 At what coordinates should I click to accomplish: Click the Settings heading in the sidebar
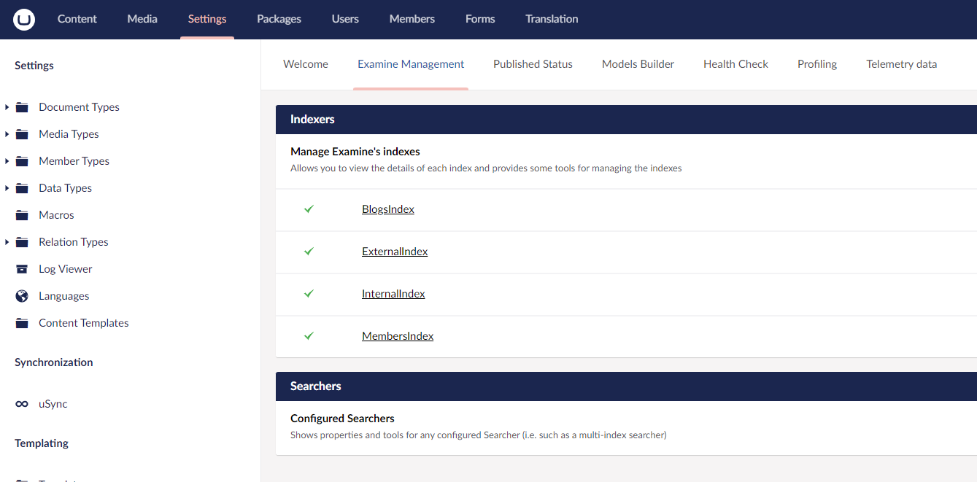34,66
